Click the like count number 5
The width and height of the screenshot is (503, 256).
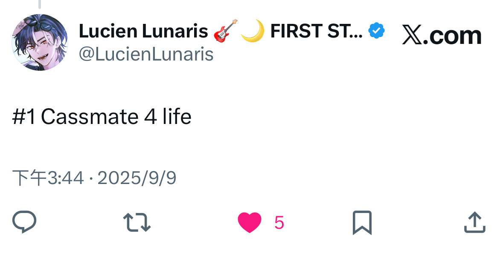279,223
